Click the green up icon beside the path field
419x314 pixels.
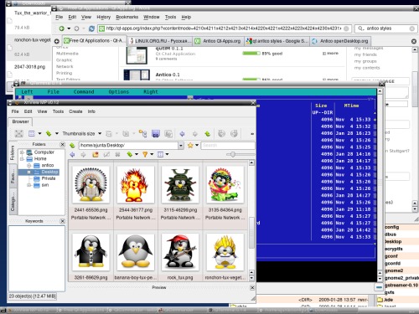pos(72,146)
